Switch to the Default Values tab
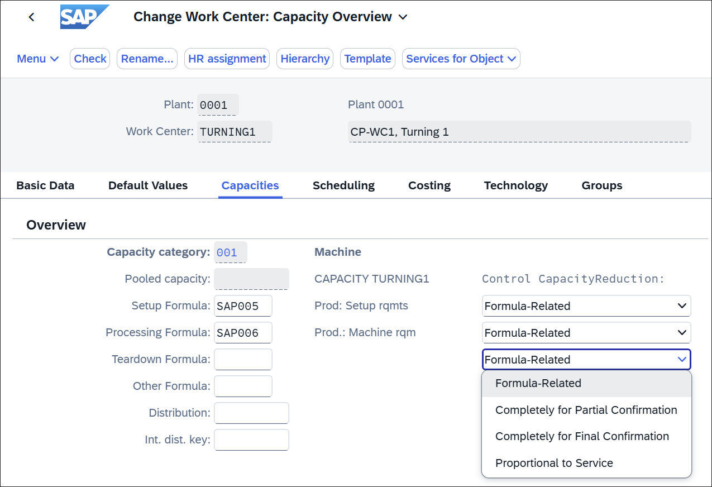Image resolution: width=712 pixels, height=487 pixels. 148,185
